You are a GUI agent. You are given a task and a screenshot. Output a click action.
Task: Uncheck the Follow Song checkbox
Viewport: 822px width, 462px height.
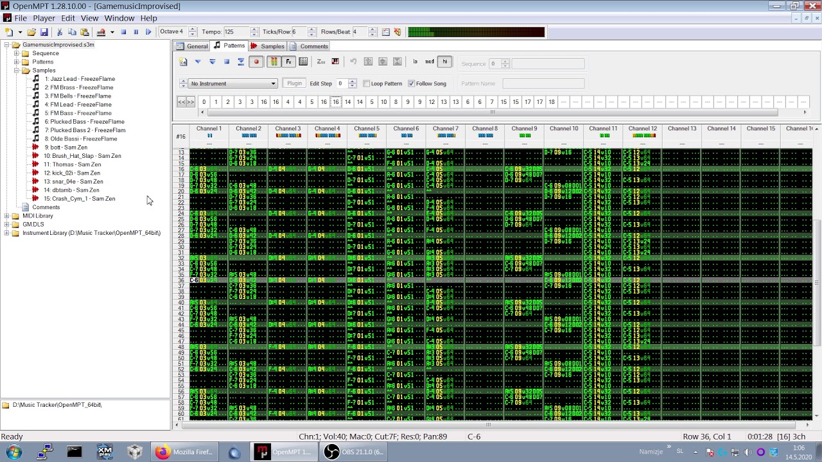(412, 83)
